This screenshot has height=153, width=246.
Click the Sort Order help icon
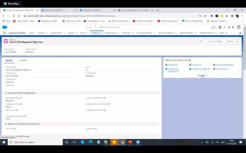pos(14,129)
